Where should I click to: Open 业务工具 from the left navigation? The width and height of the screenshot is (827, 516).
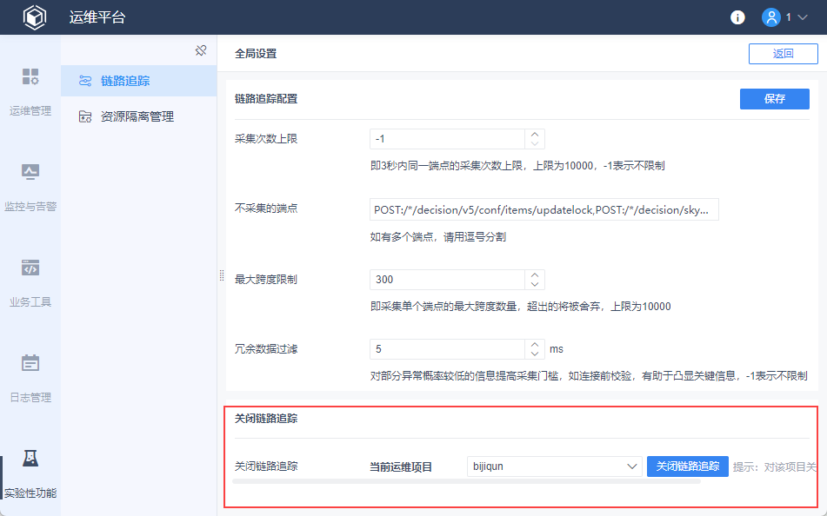tap(30, 282)
